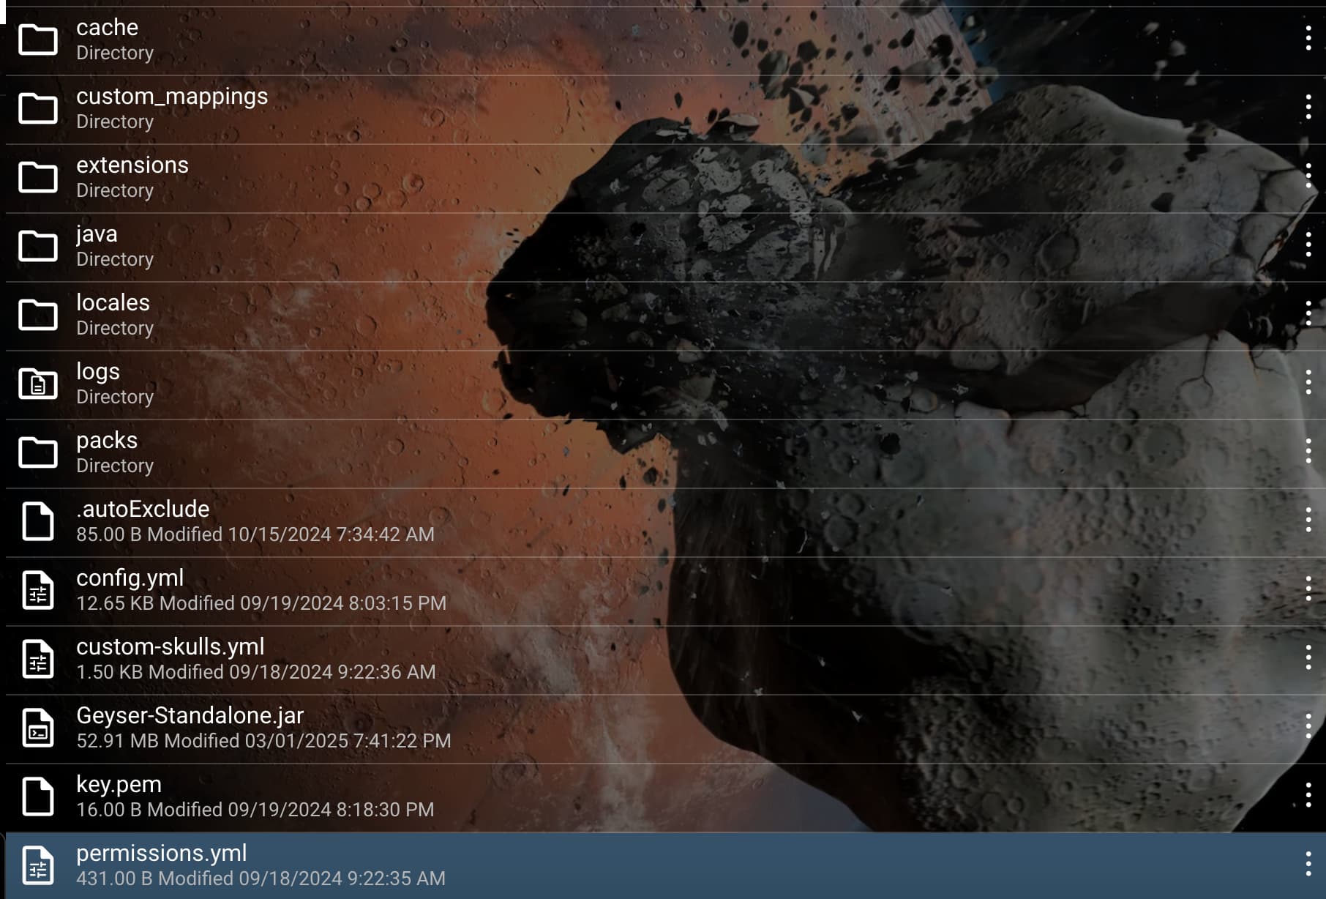Screen dimensions: 1326x899
Task: Click the file icon for key.pem
Action: [x=38, y=797]
